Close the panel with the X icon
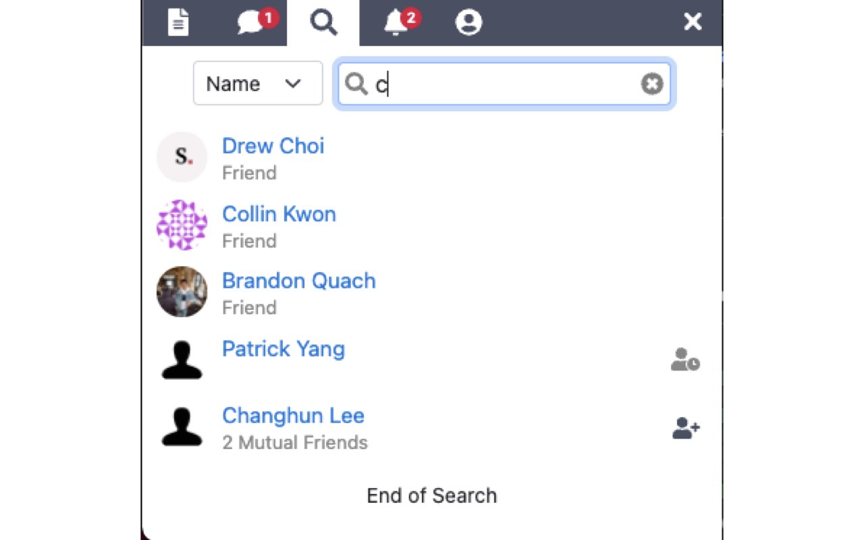The height and width of the screenshot is (540, 864). (693, 22)
